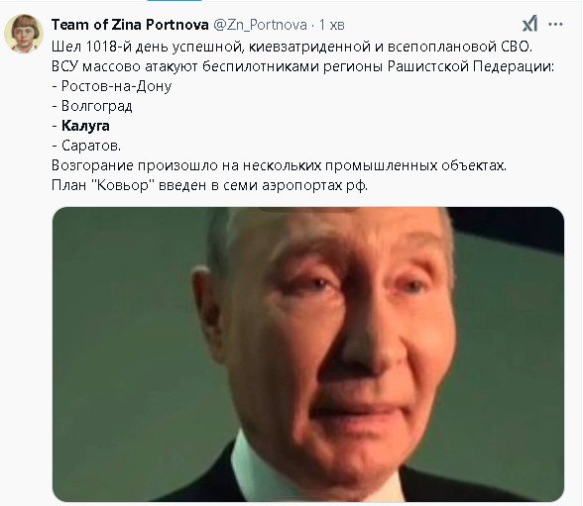Open Team of Zina Portnova profile name
Screen dimensions: 583x506
(130, 25)
